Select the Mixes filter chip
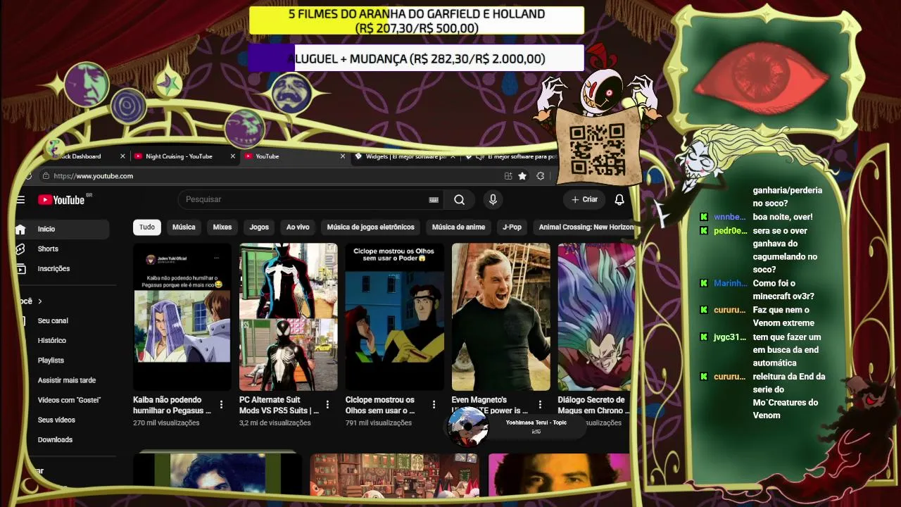 [x=222, y=227]
